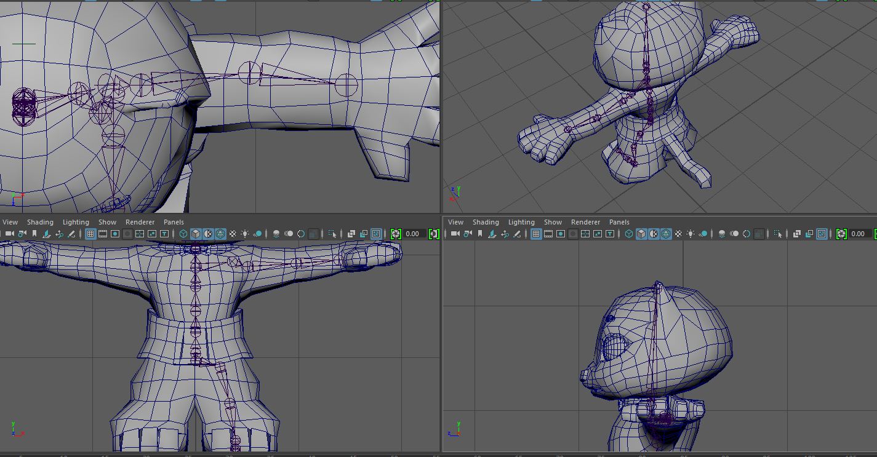Toggle Film Gate in front view panel

click(x=103, y=234)
